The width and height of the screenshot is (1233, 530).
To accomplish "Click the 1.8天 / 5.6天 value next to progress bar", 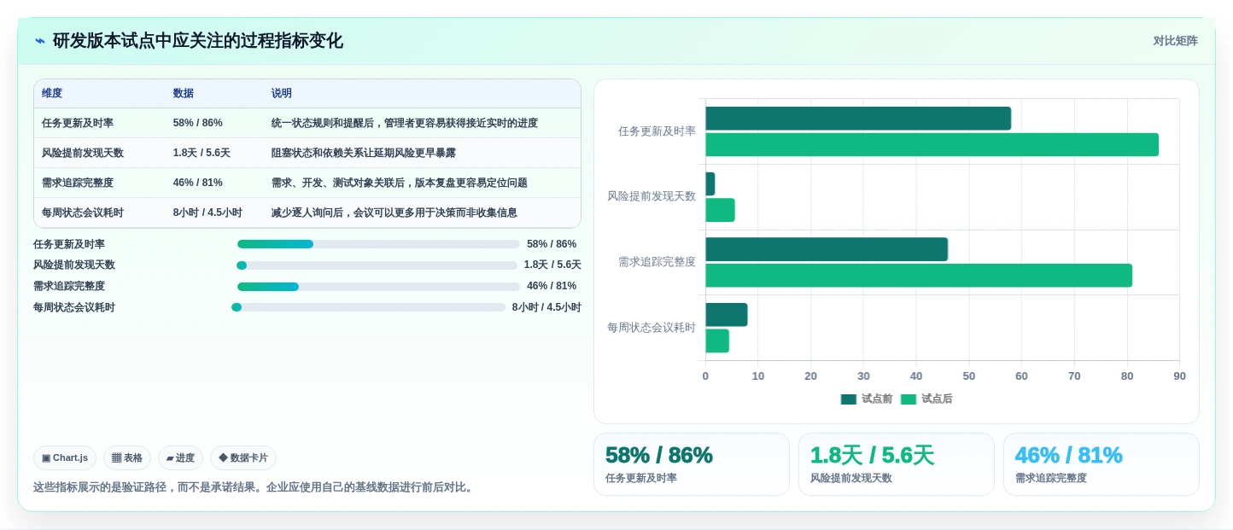I will pos(552,265).
